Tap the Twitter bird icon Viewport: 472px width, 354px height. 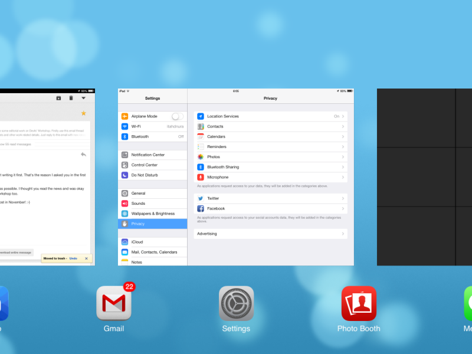(x=201, y=198)
